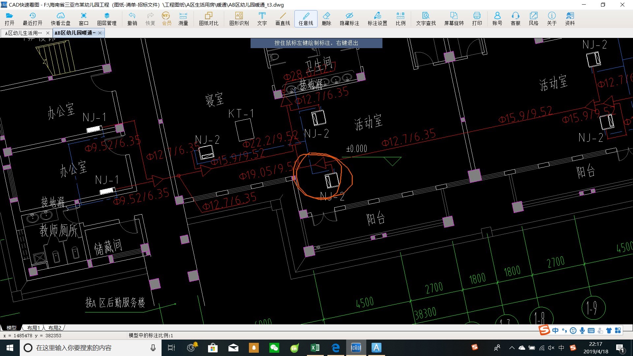
Task: Open the 账号 account icon
Action: click(497, 19)
